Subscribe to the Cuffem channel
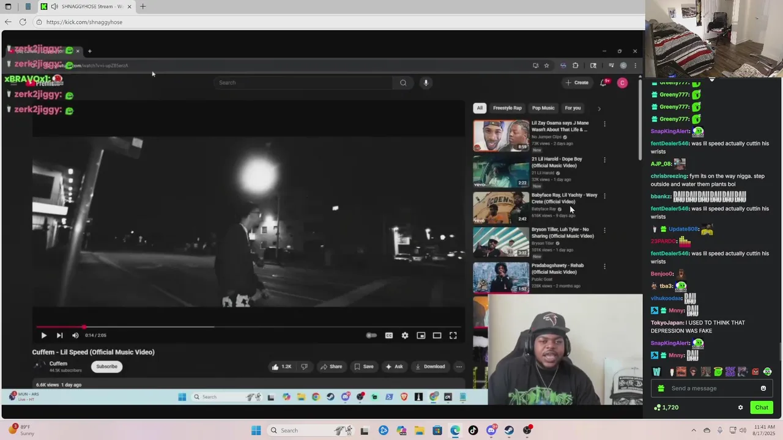 pyautogui.click(x=106, y=367)
